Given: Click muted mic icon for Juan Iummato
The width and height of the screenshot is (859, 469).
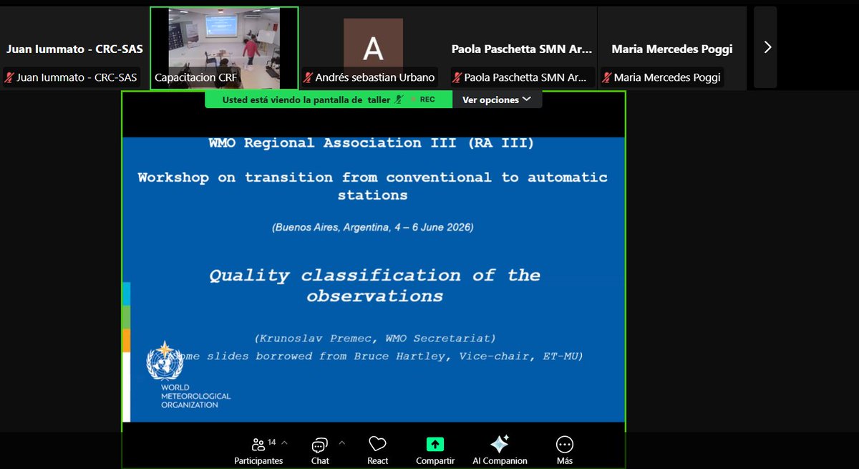Looking at the screenshot, I should click(x=9, y=77).
